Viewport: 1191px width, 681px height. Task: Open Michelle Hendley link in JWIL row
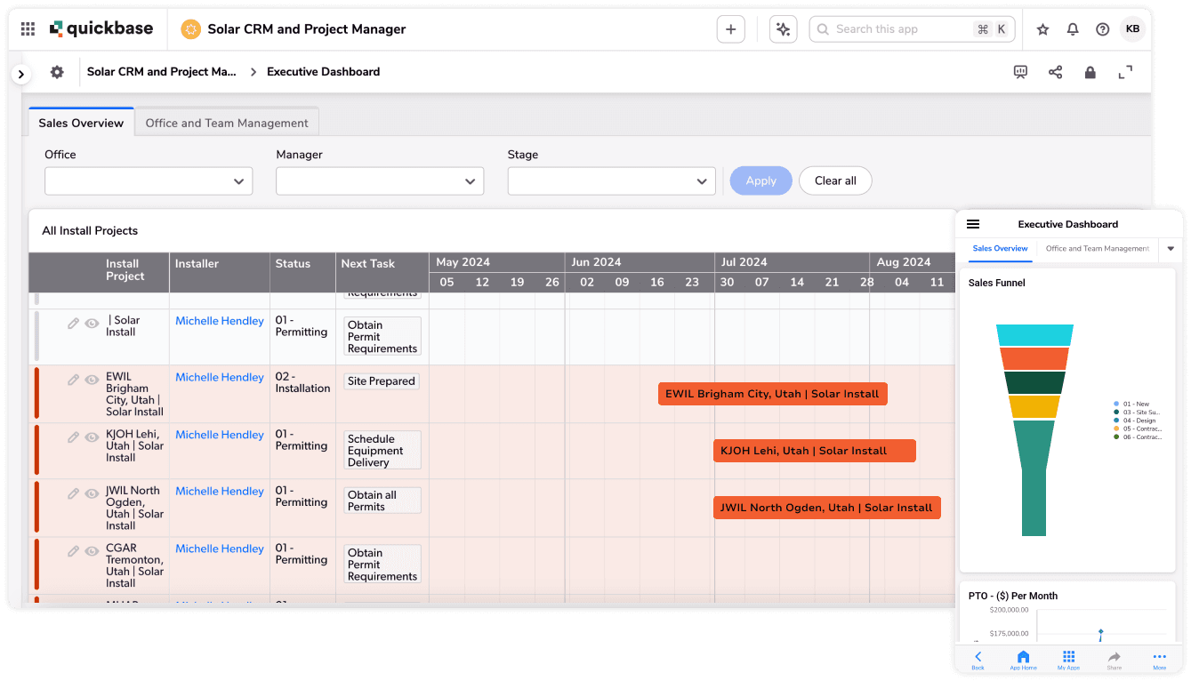tap(220, 491)
